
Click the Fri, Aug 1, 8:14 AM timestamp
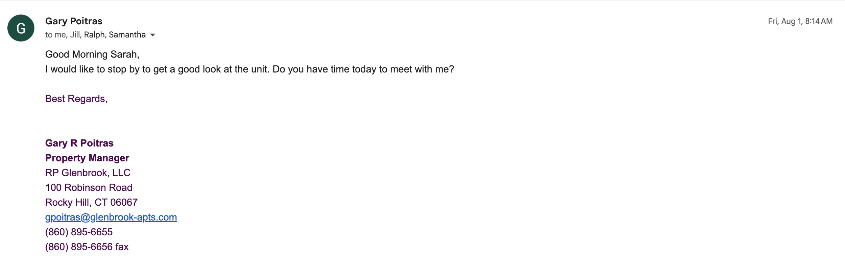click(x=800, y=21)
